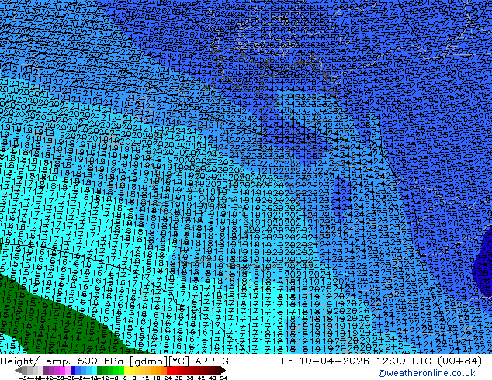The width and height of the screenshot is (492, 380).
Task: Pick the magenta swatch in the legend
Action: (62, 370)
